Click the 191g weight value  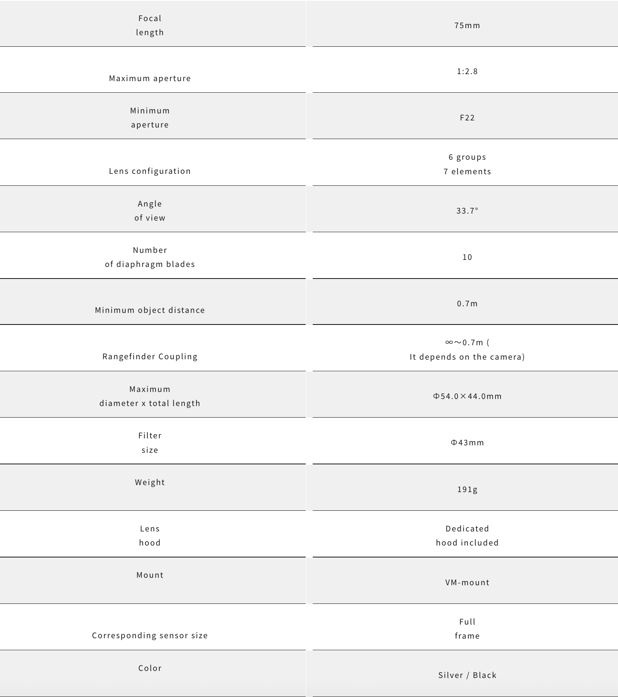[x=467, y=489]
